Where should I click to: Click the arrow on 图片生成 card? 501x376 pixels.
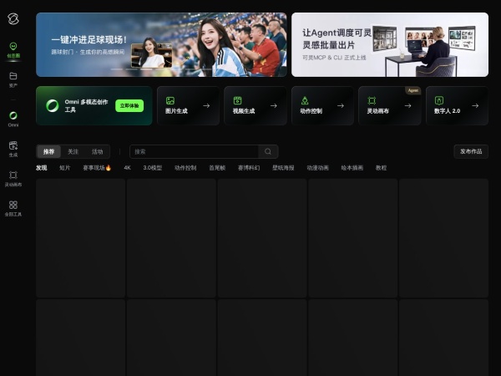(x=206, y=105)
